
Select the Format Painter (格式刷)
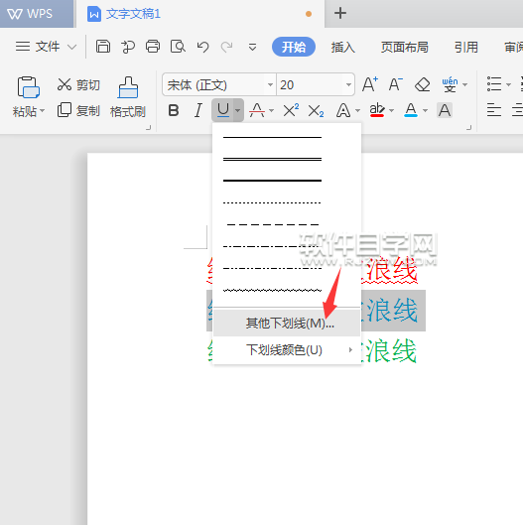[128, 97]
